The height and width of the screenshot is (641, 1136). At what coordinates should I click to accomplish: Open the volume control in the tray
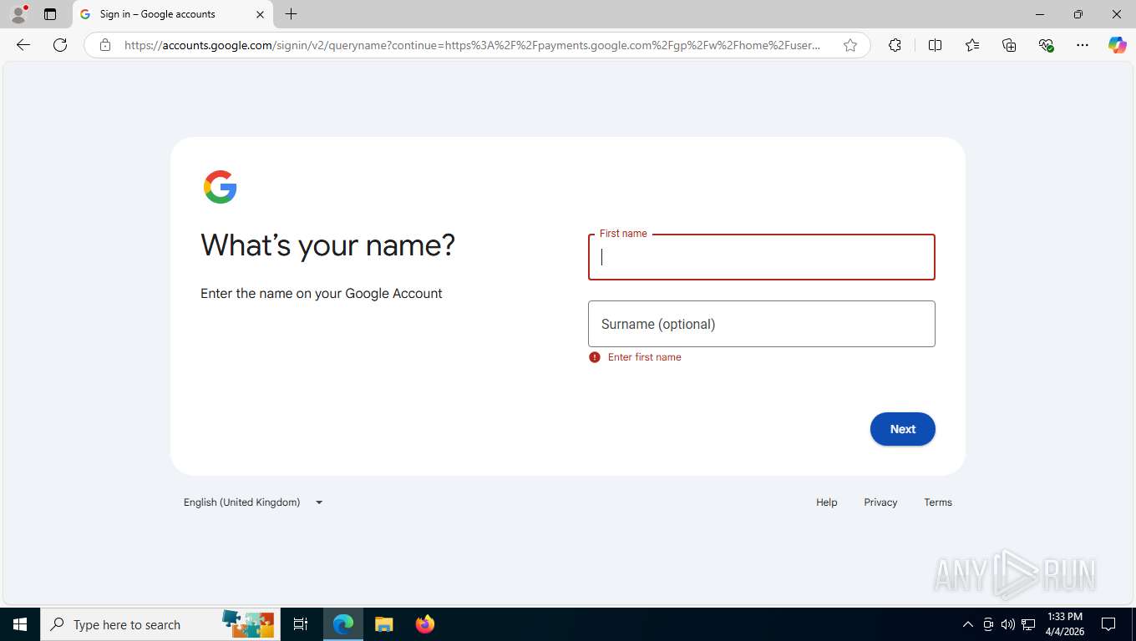(x=1008, y=624)
